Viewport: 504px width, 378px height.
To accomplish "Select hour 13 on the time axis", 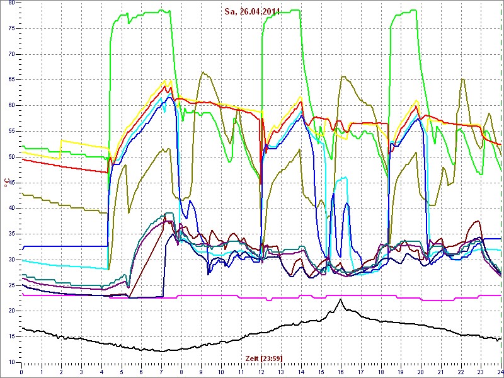I will click(x=280, y=372).
